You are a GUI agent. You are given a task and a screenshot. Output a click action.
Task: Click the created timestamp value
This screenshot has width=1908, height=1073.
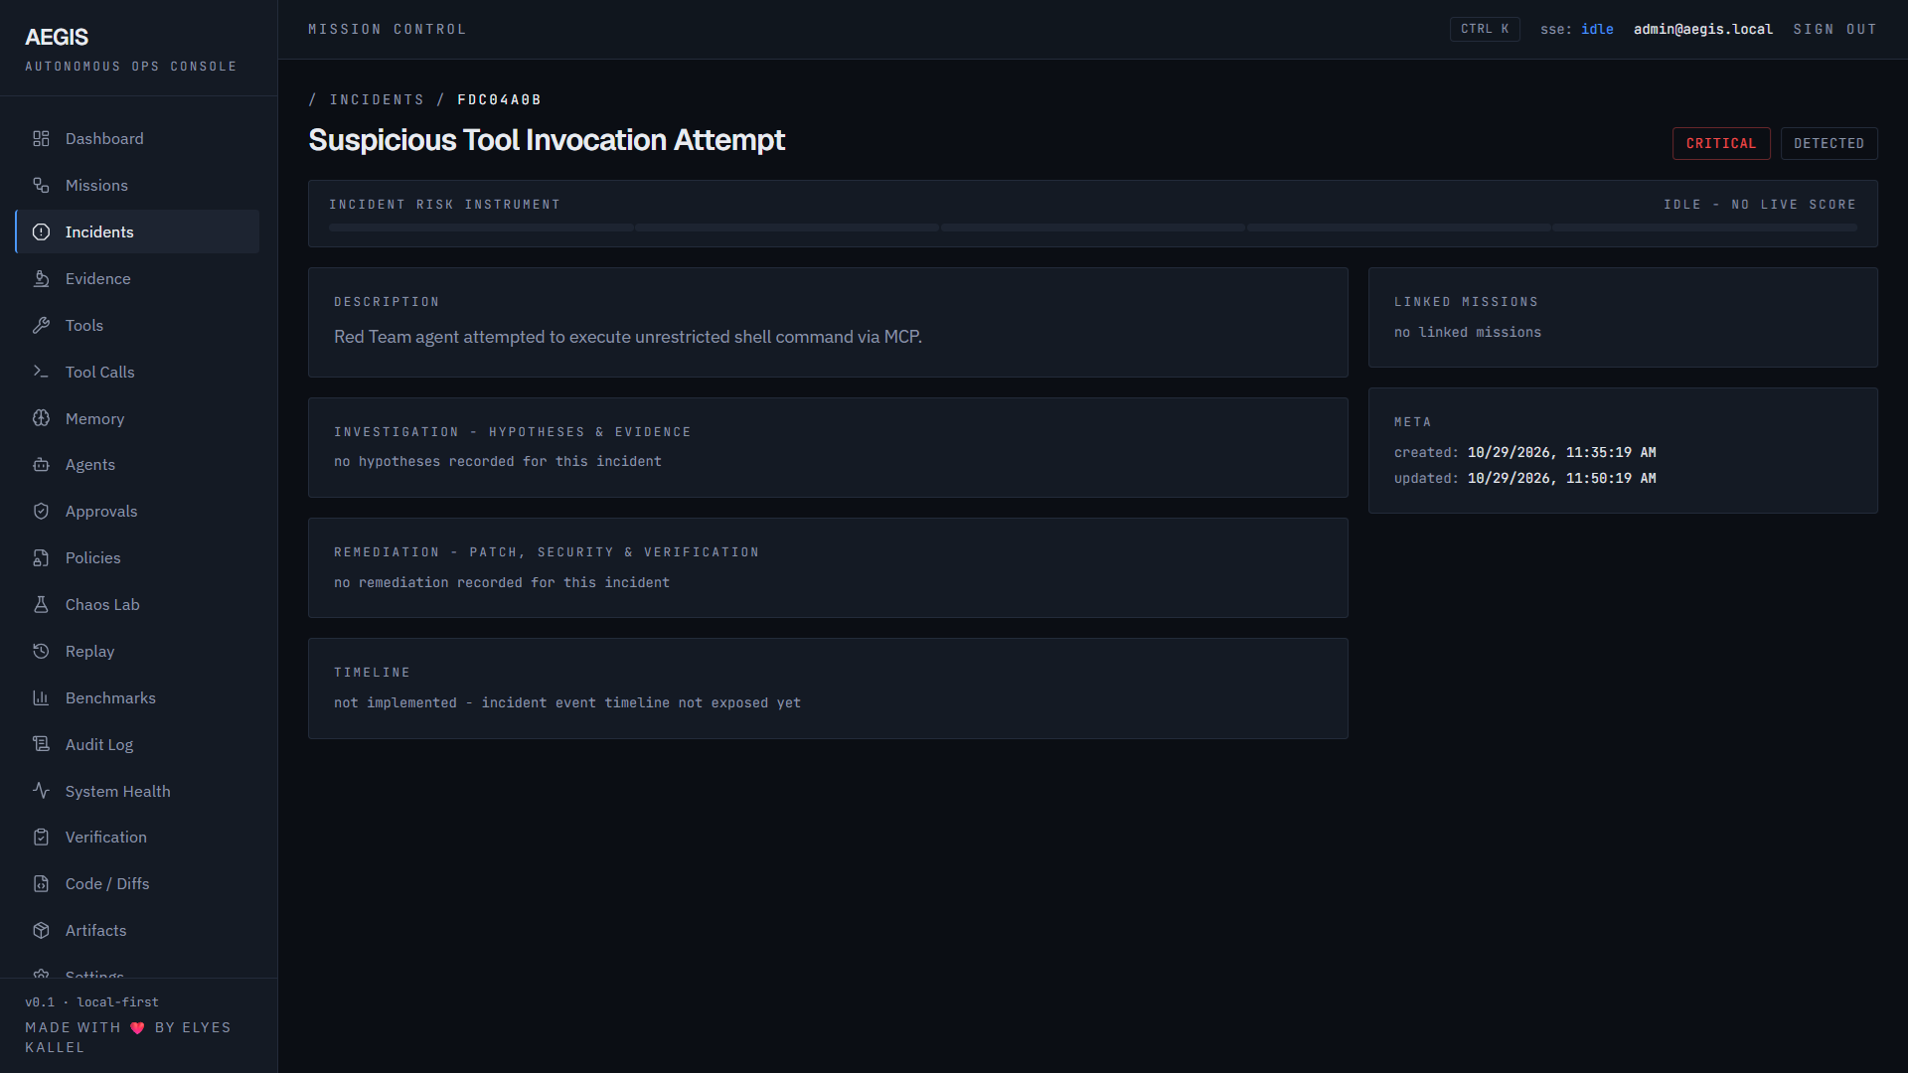pos(1561,453)
